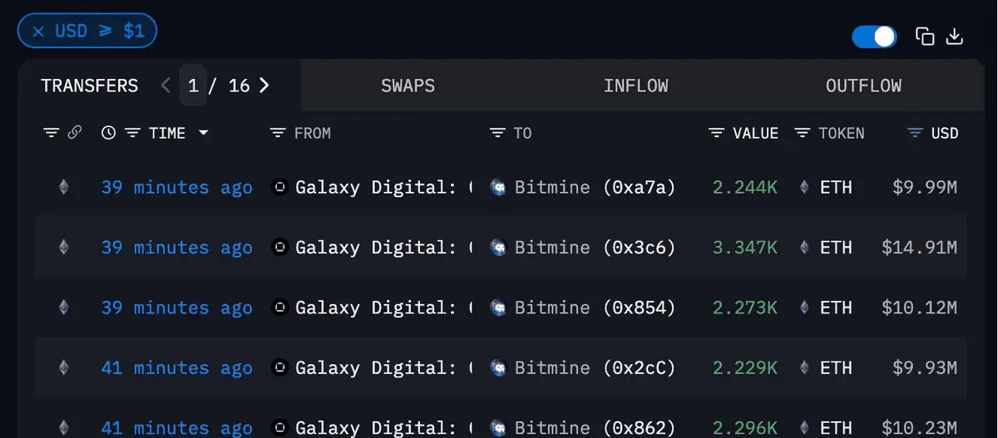This screenshot has height=438, width=998.
Task: Open the filter icon next to VALUE
Action: click(x=716, y=133)
